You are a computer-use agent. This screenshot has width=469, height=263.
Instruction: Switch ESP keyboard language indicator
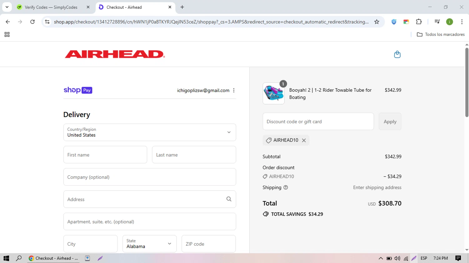(424, 258)
